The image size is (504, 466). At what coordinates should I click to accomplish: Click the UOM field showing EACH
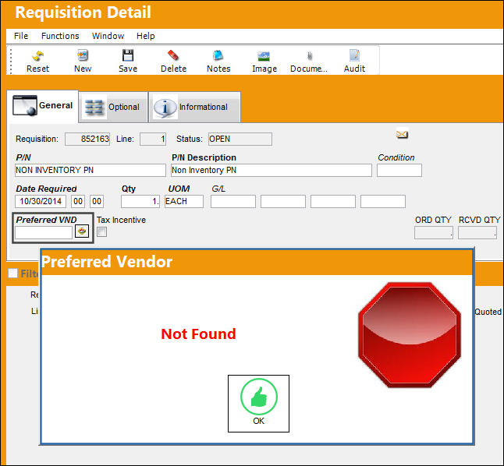click(x=184, y=201)
